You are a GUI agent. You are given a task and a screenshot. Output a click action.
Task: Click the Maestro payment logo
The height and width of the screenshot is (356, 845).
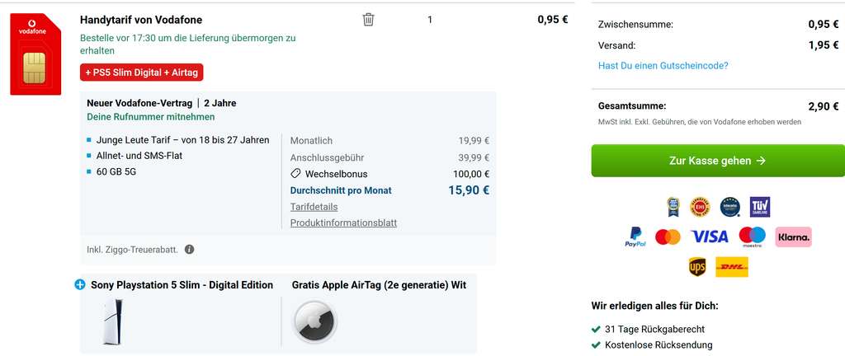pyautogui.click(x=753, y=237)
